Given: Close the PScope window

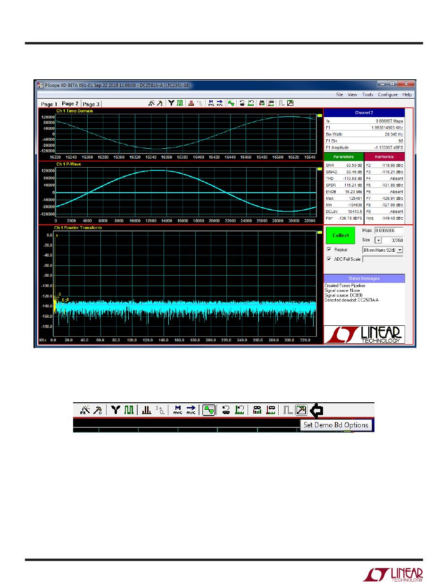Looking at the screenshot, I should (406, 85).
